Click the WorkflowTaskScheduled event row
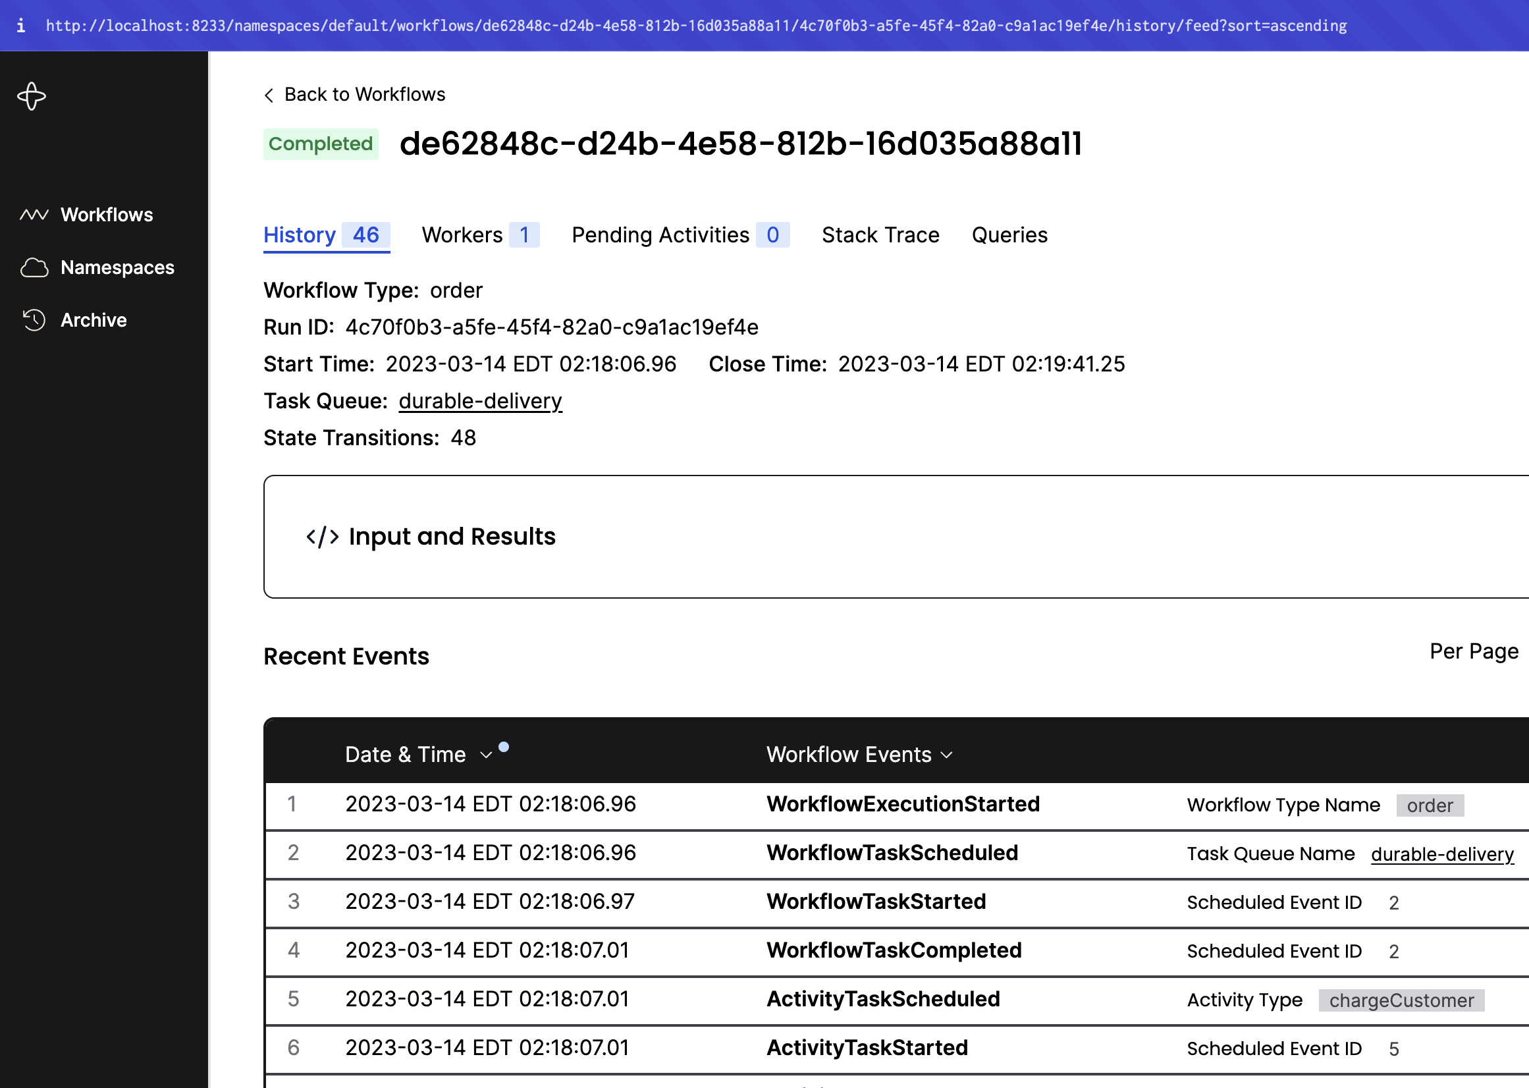 tap(896, 854)
